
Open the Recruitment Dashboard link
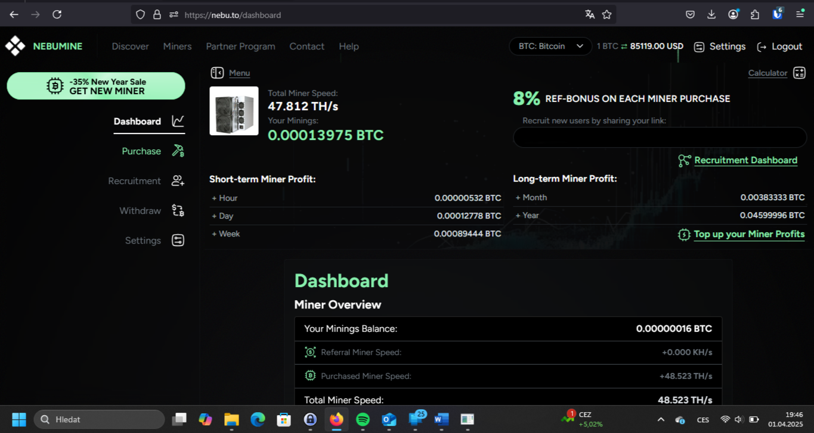click(x=745, y=160)
